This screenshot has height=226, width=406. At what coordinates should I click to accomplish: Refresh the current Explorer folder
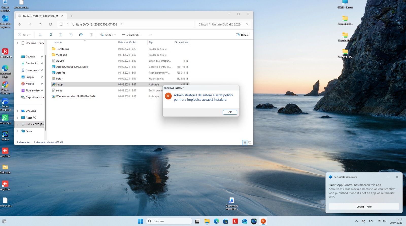tap(50, 24)
